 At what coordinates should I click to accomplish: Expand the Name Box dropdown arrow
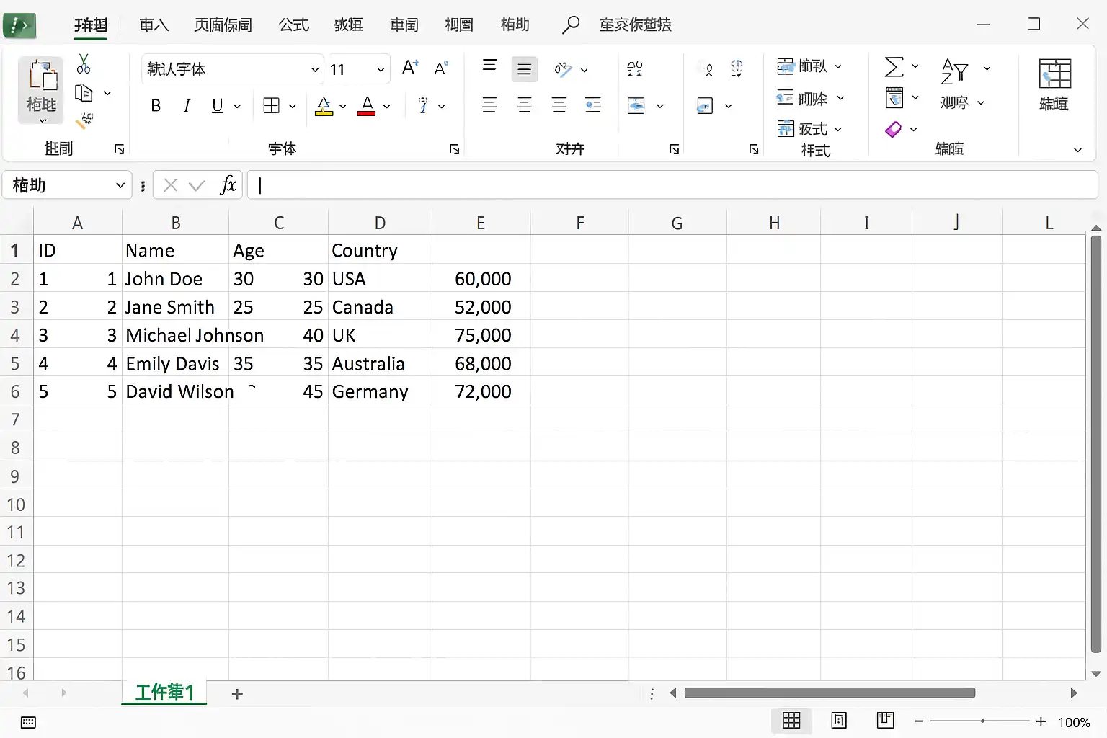point(120,185)
